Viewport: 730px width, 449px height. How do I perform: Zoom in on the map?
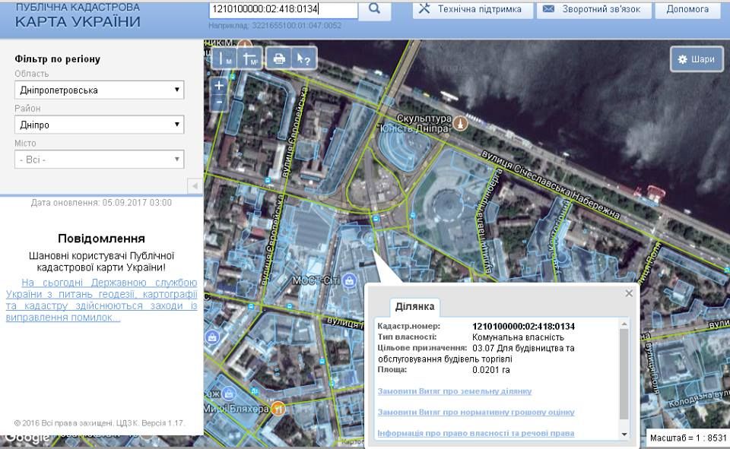tap(219, 86)
